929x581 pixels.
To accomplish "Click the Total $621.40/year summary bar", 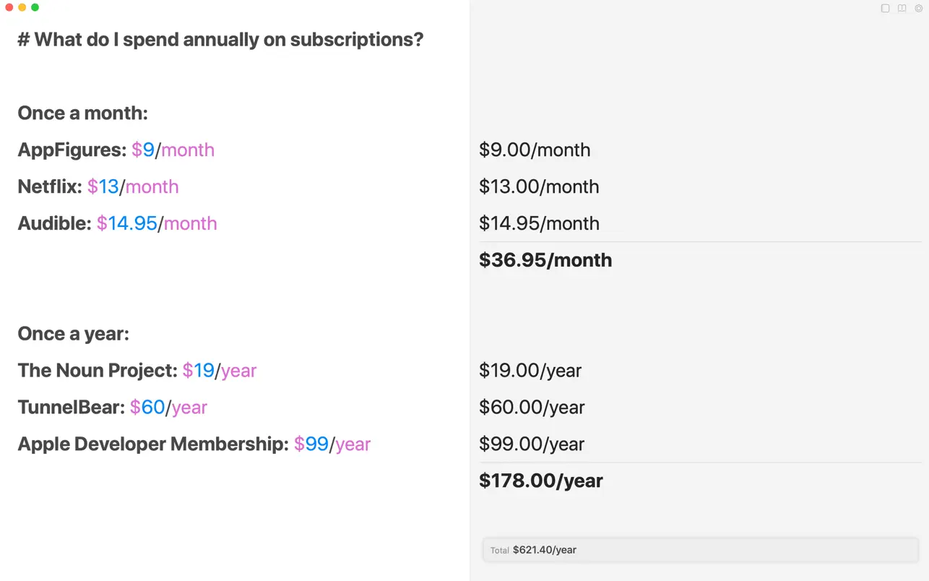I will coord(700,550).
